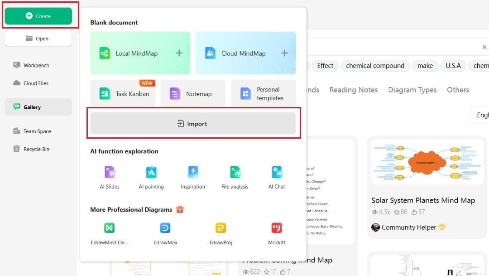Launch AI Slides
The width and height of the screenshot is (489, 276).
[x=110, y=178]
